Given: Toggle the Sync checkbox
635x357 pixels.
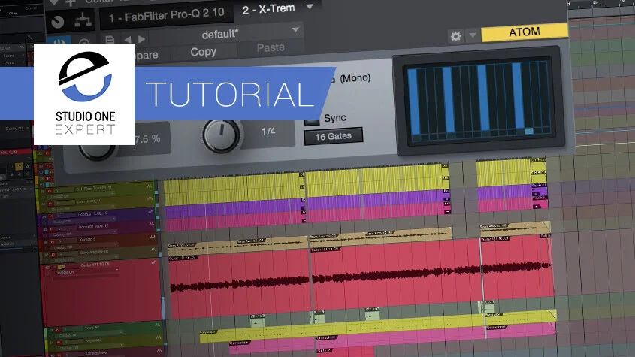Looking at the screenshot, I should 312,120.
